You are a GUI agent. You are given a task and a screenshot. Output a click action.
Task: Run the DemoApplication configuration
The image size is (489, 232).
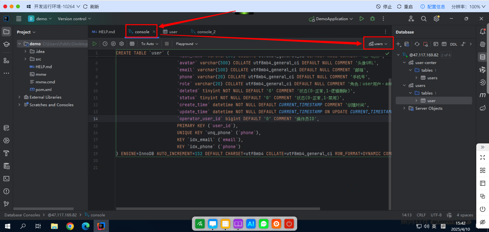(x=361, y=19)
